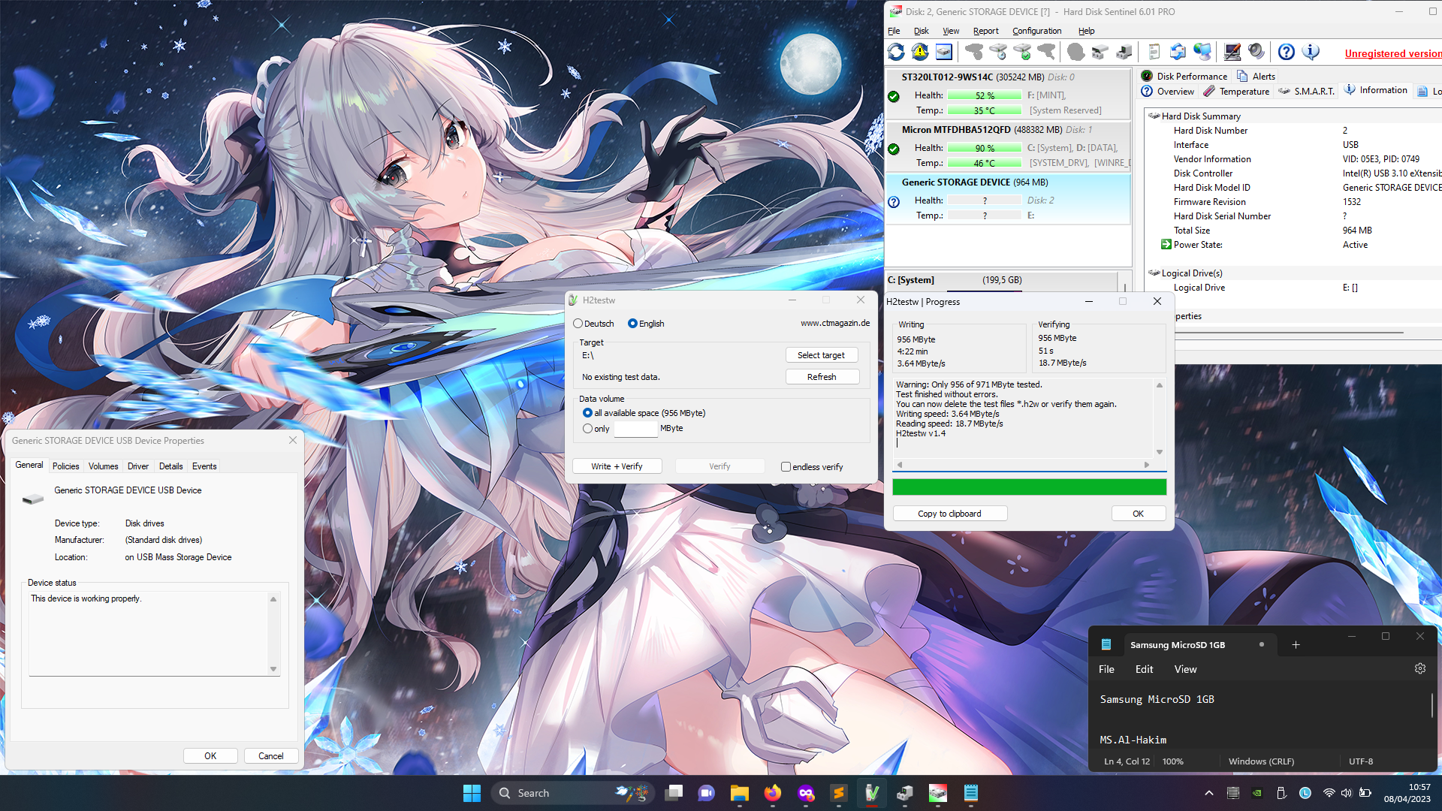Open Sublime Text from the taskbar
This screenshot has height=811, width=1442.
pos(838,793)
